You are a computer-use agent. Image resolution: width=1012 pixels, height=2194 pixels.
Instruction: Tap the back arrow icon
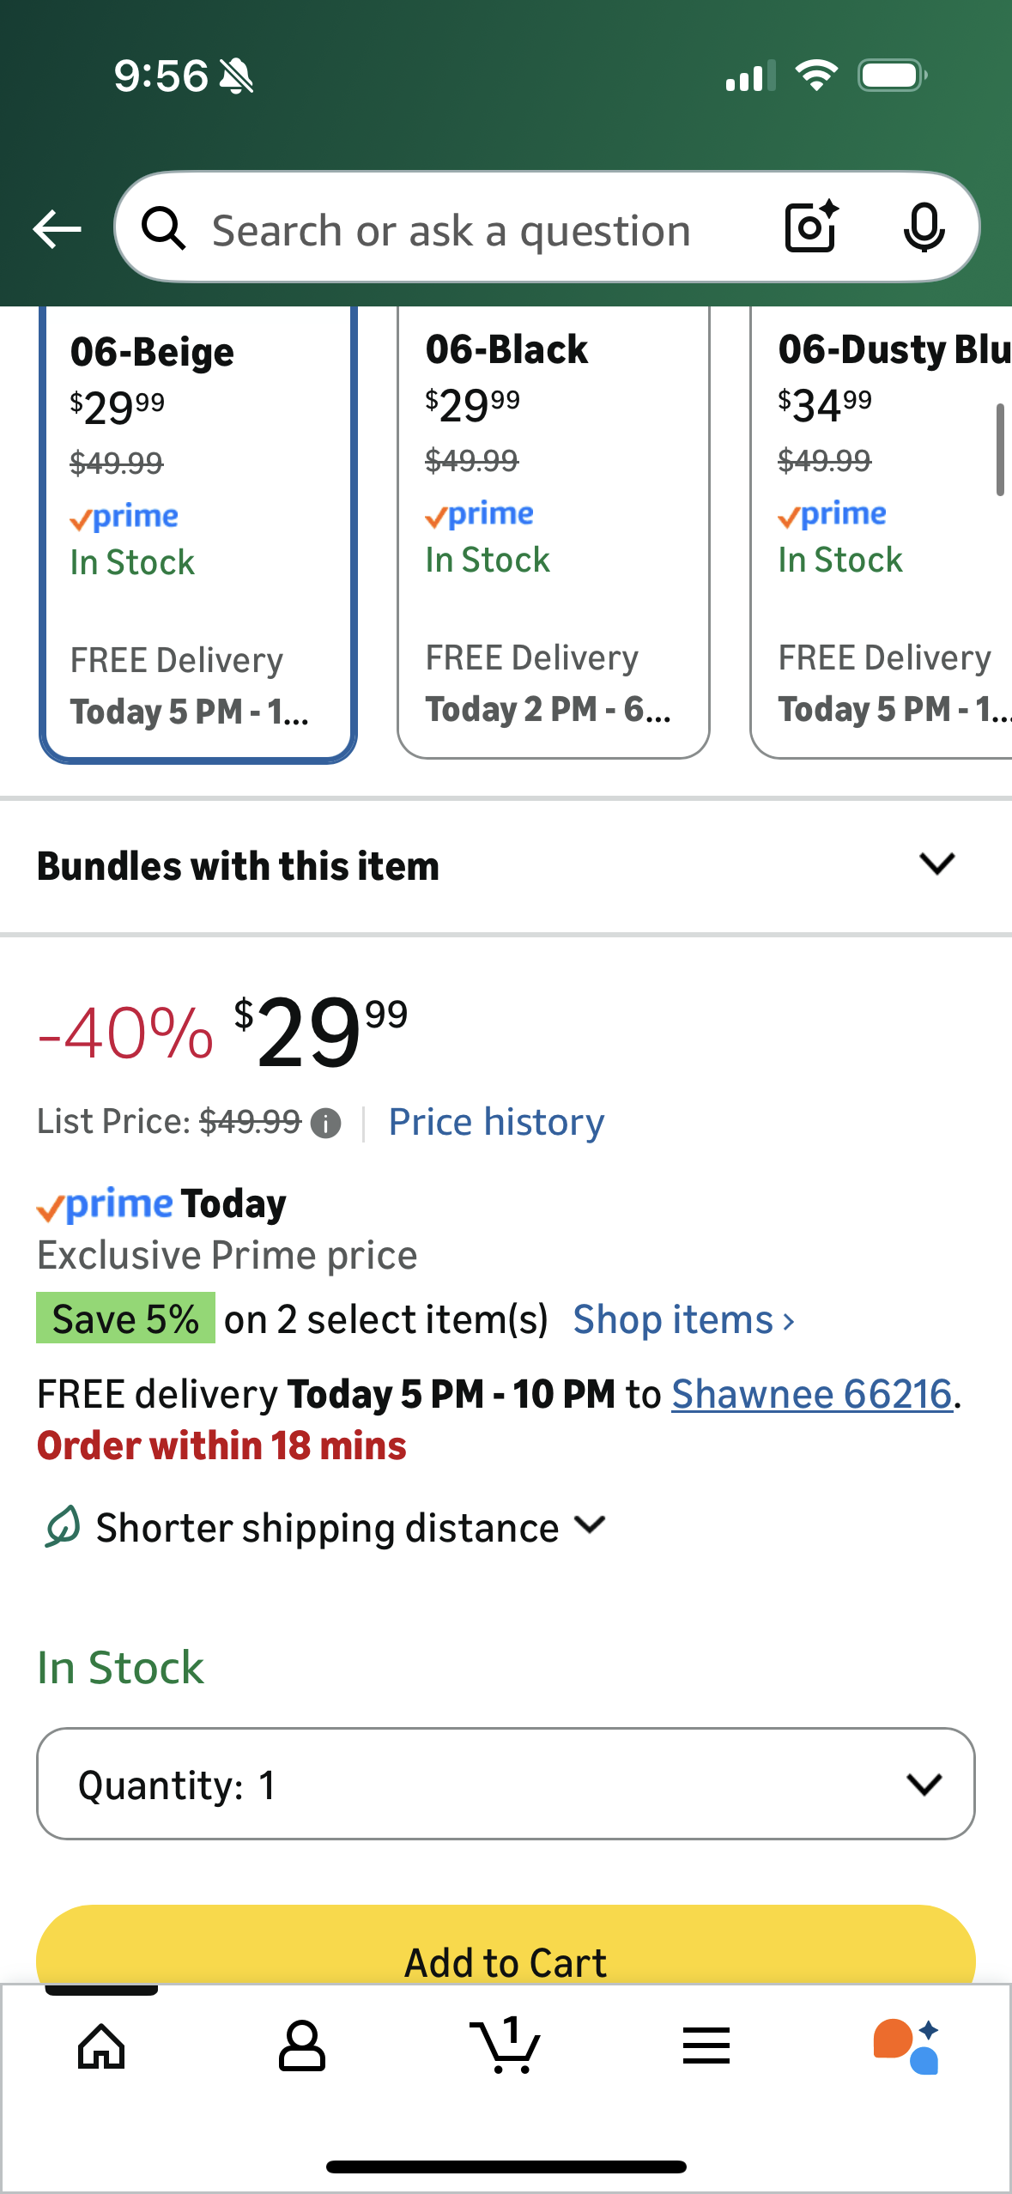[57, 229]
